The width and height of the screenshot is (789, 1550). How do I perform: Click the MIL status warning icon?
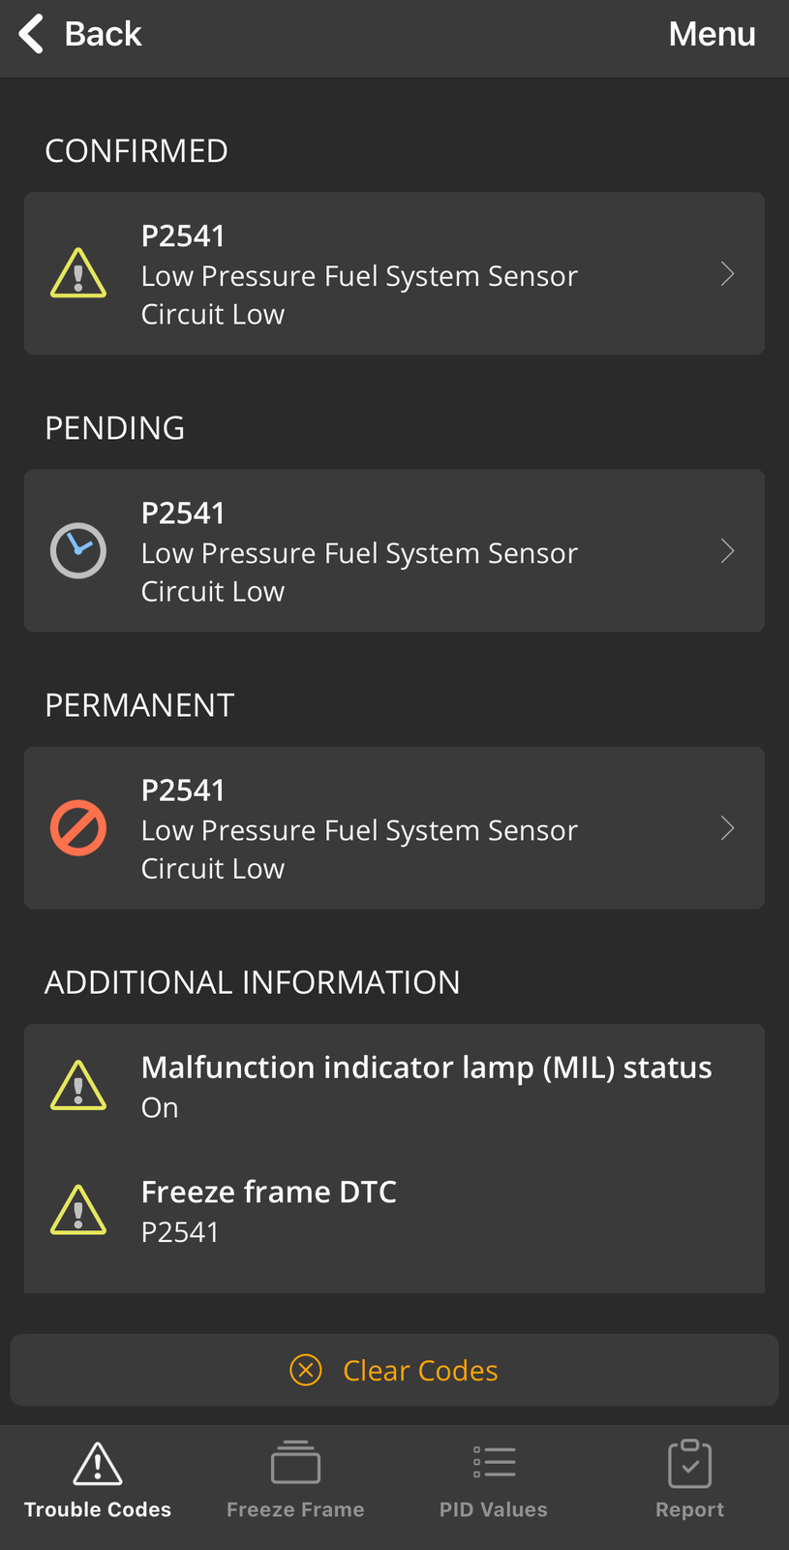coord(78,1085)
